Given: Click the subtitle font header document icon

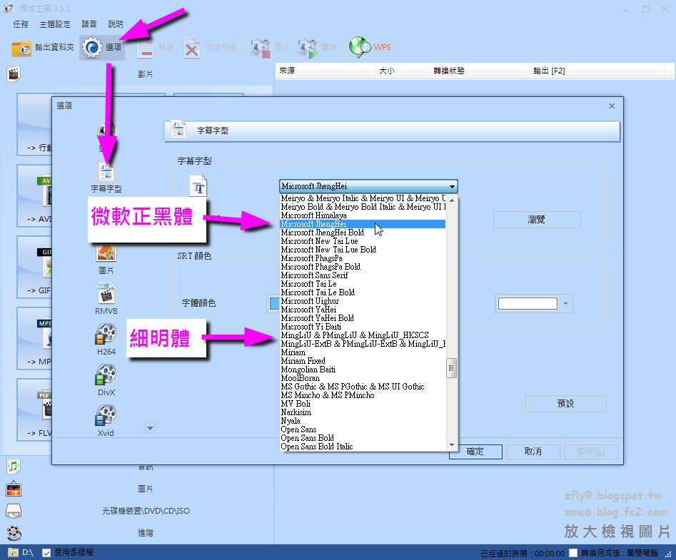Looking at the screenshot, I should coord(178,129).
